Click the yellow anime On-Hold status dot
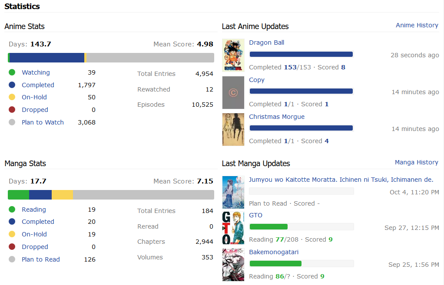Image resolution: width=444 pixels, height=285 pixels. 12,97
